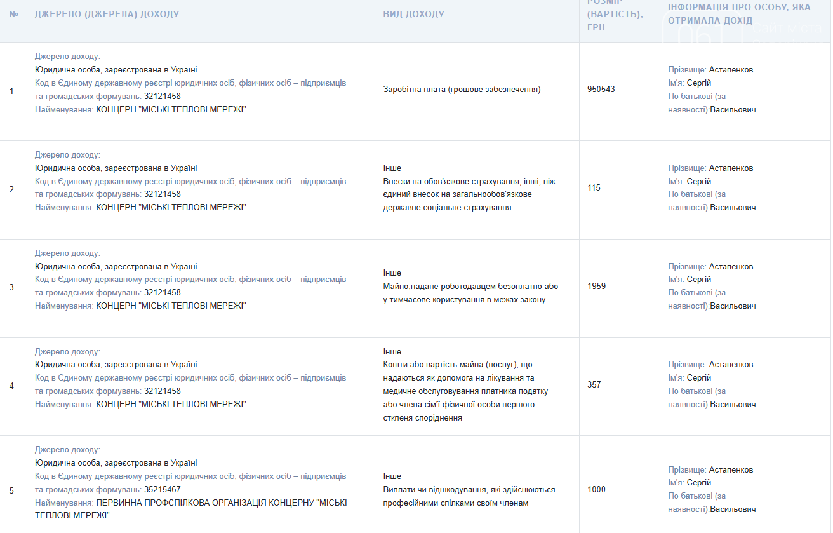Click the "Вид доходу" column header
833x533 pixels.
(413, 14)
